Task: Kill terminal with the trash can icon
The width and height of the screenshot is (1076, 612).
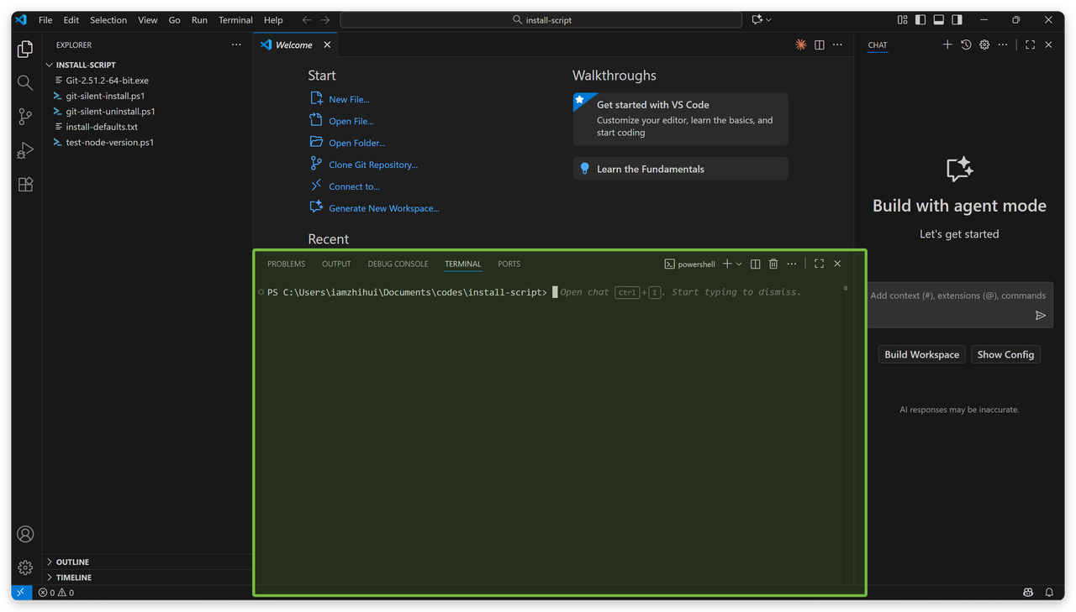Action: [x=773, y=264]
